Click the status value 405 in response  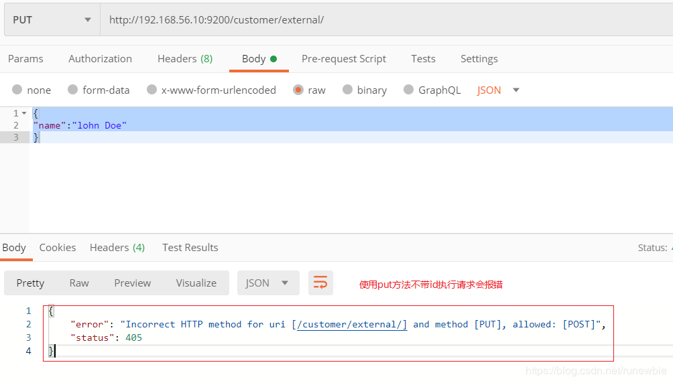pos(133,337)
